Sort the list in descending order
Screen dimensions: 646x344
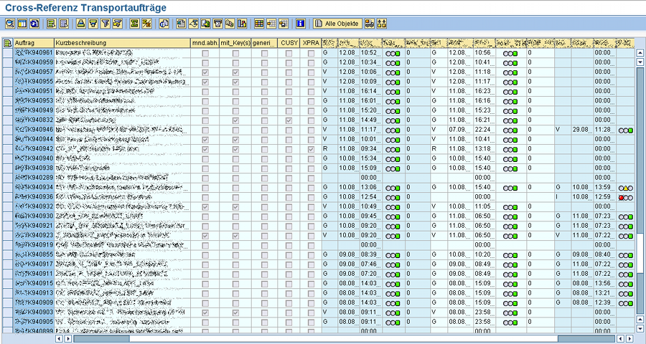pyautogui.click(x=93, y=24)
